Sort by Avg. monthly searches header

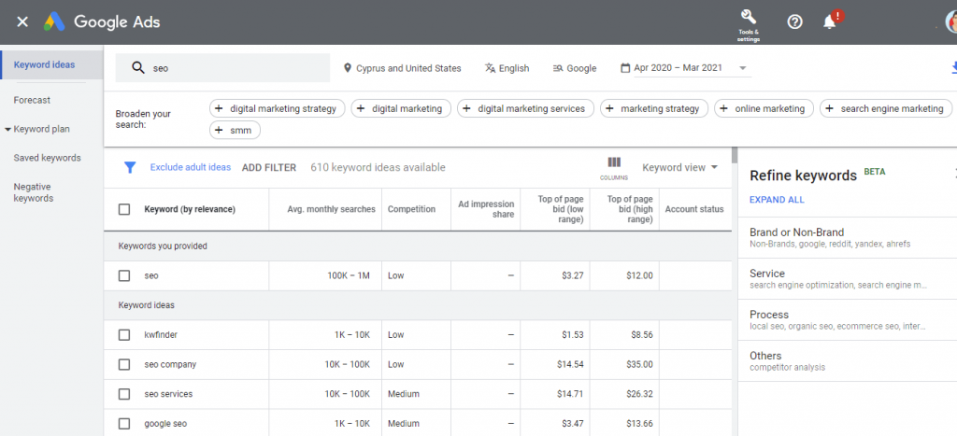click(332, 209)
